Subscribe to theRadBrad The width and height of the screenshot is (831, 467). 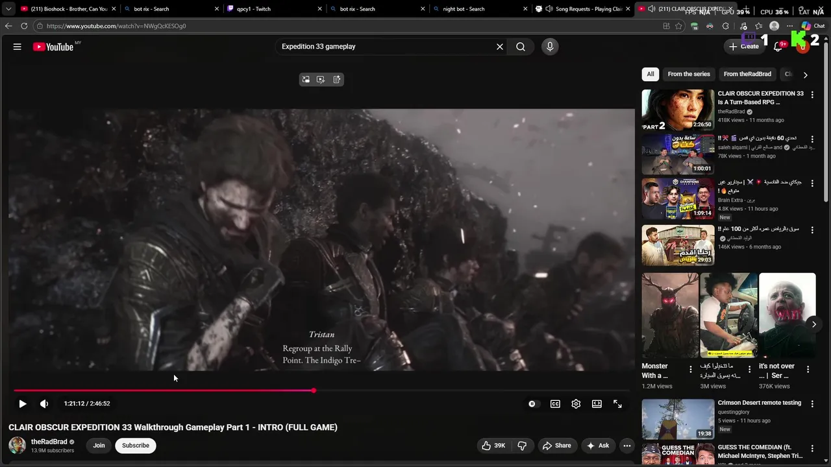(x=136, y=446)
